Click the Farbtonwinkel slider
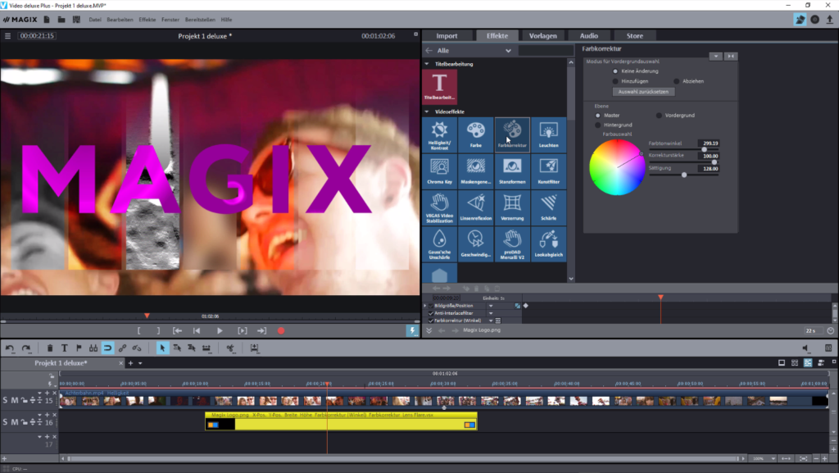 tap(683, 150)
